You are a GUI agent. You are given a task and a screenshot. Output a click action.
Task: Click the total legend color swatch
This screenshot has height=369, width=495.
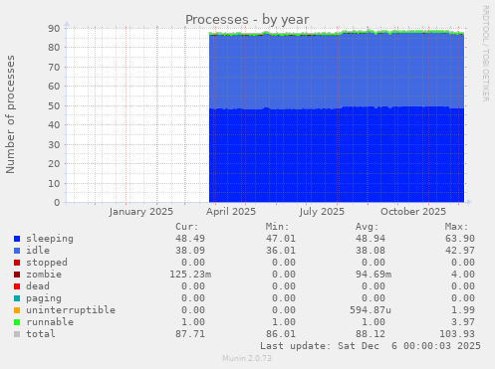pos(17,334)
